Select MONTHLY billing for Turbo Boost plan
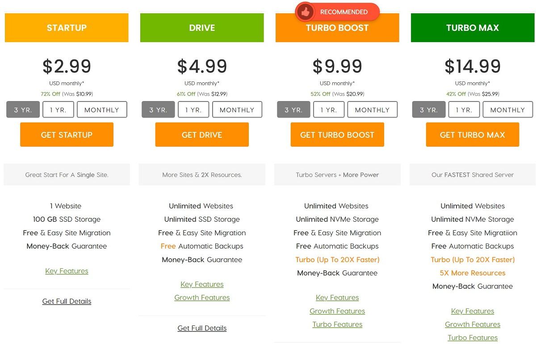 point(373,110)
